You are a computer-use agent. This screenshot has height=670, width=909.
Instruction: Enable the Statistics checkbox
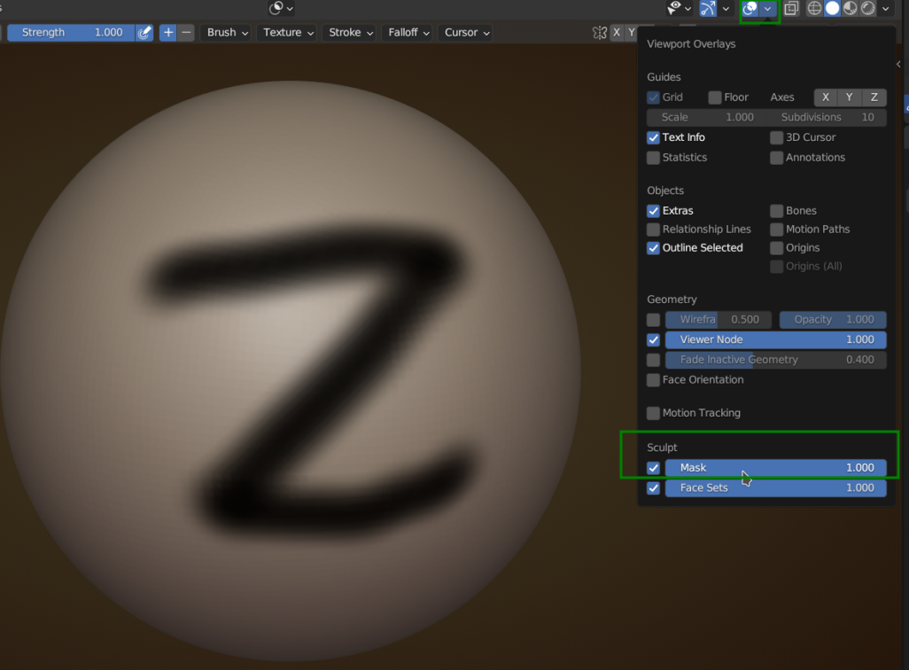[653, 158]
